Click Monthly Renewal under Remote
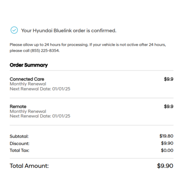This screenshot has height=196, width=196. click(x=28, y=112)
